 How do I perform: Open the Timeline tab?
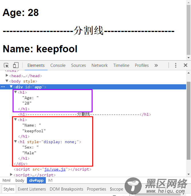pyautogui.click(x=121, y=65)
